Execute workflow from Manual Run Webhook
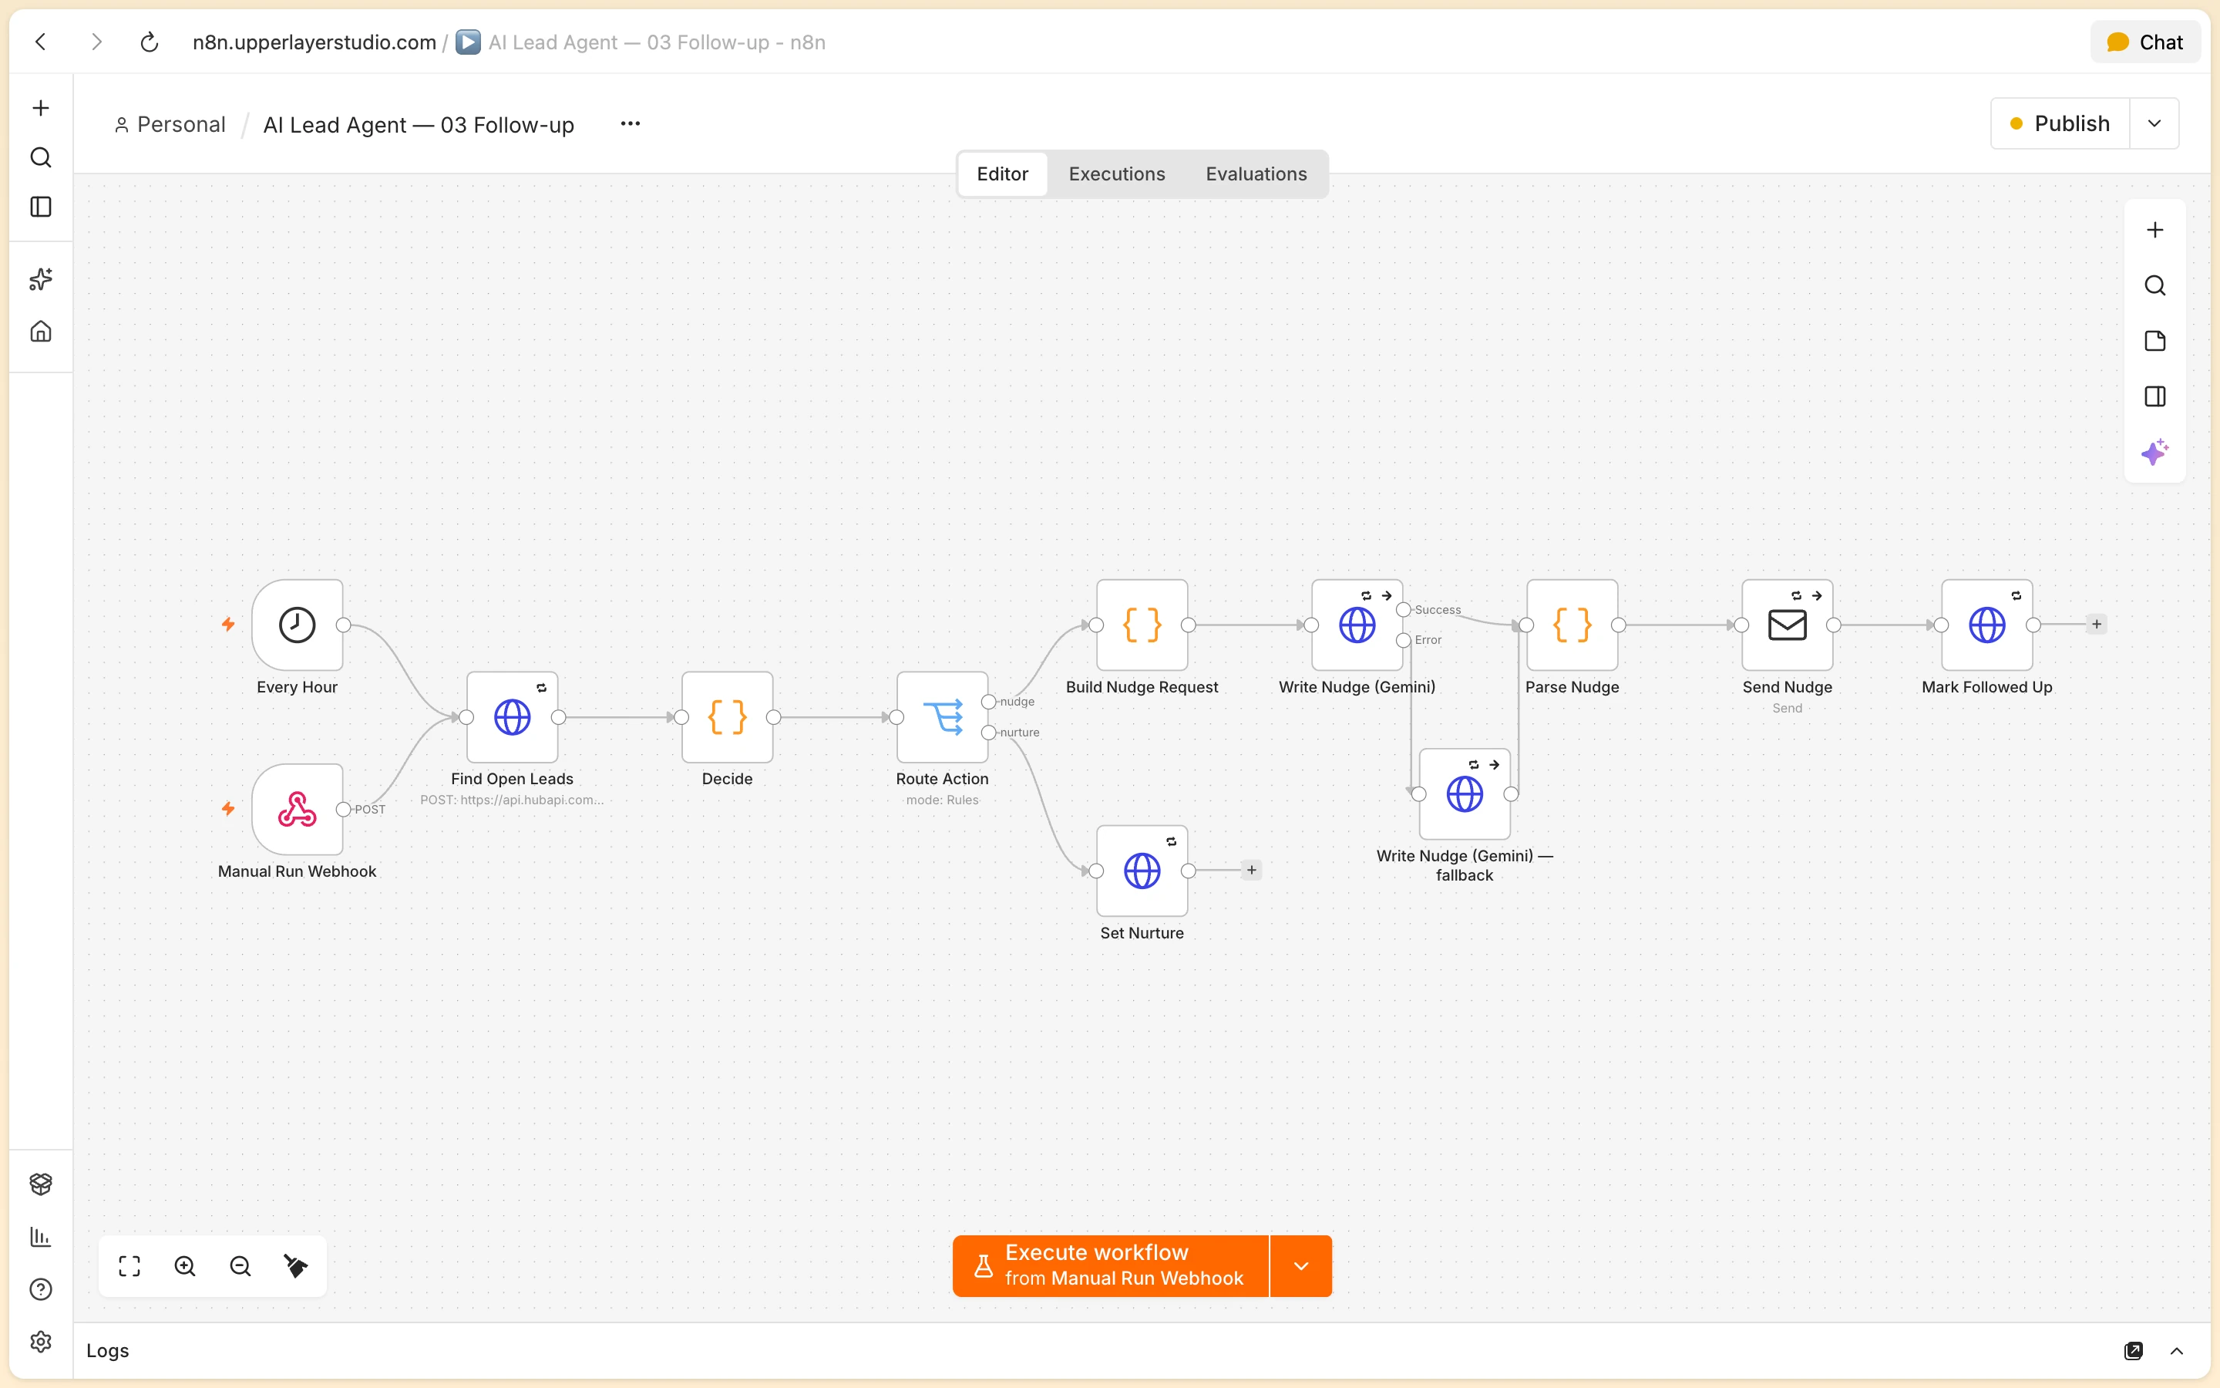 click(1111, 1267)
